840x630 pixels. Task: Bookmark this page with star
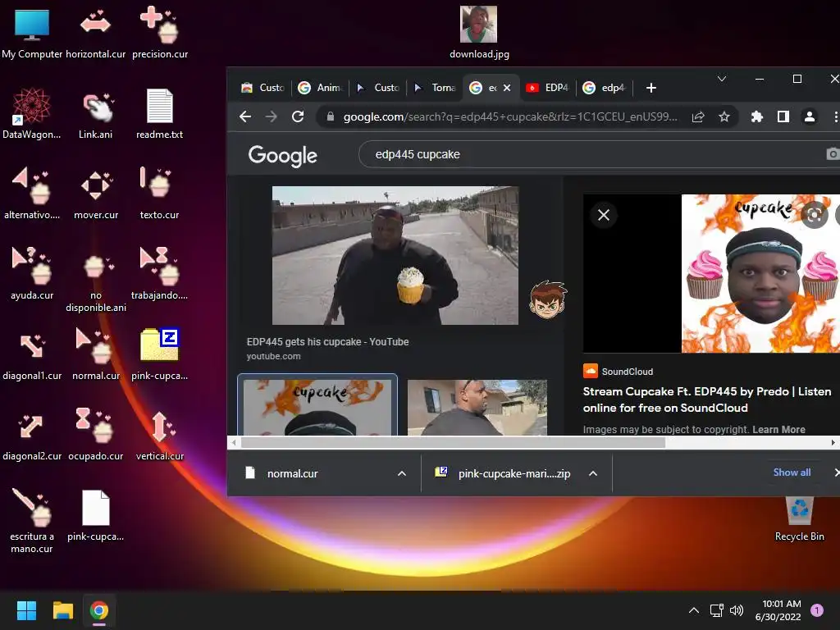(724, 116)
